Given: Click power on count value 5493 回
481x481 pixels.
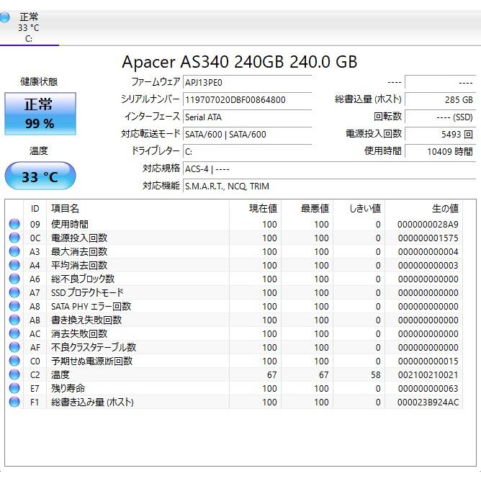Looking at the screenshot, I should (440, 134).
